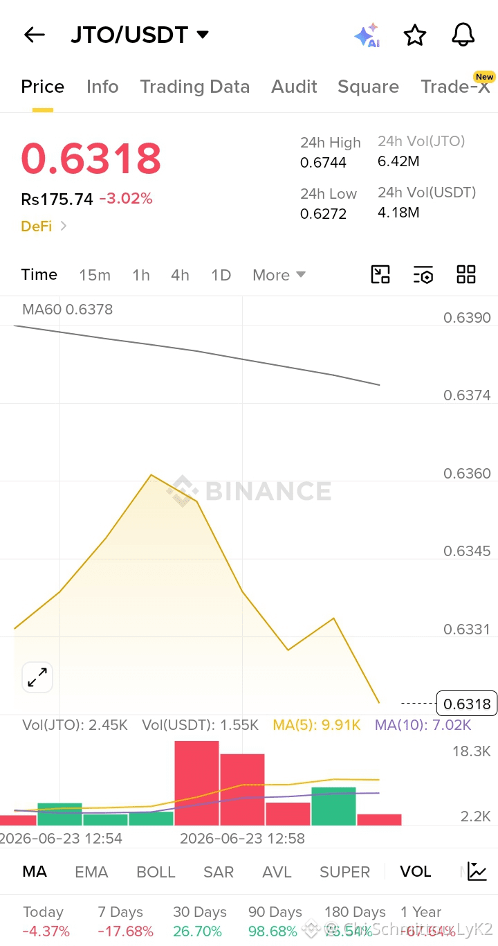Toggle the VOL indicator
Viewport: 498px width, 946px height.
[415, 871]
